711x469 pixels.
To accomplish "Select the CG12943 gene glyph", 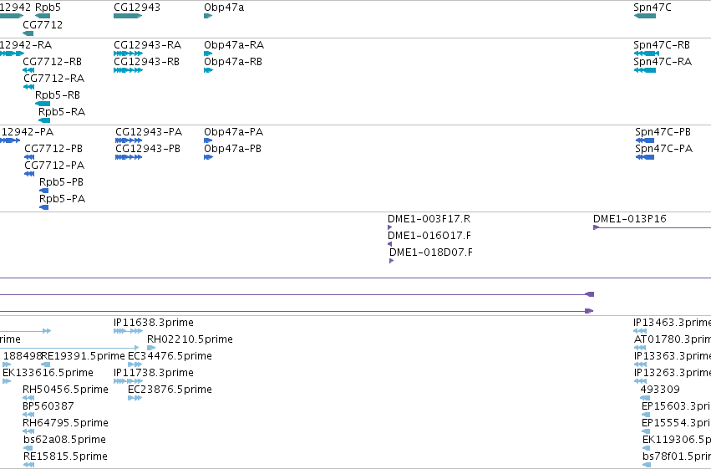I will (128, 16).
